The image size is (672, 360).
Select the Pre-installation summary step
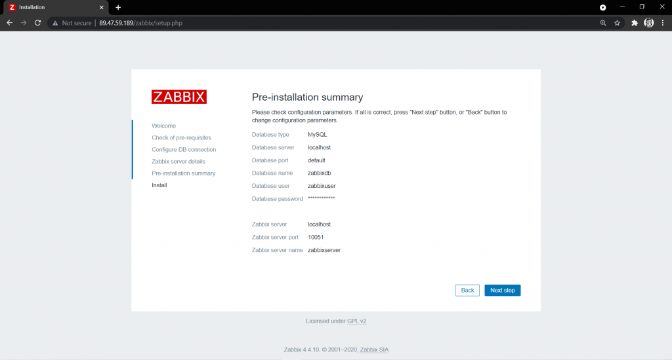(x=184, y=173)
